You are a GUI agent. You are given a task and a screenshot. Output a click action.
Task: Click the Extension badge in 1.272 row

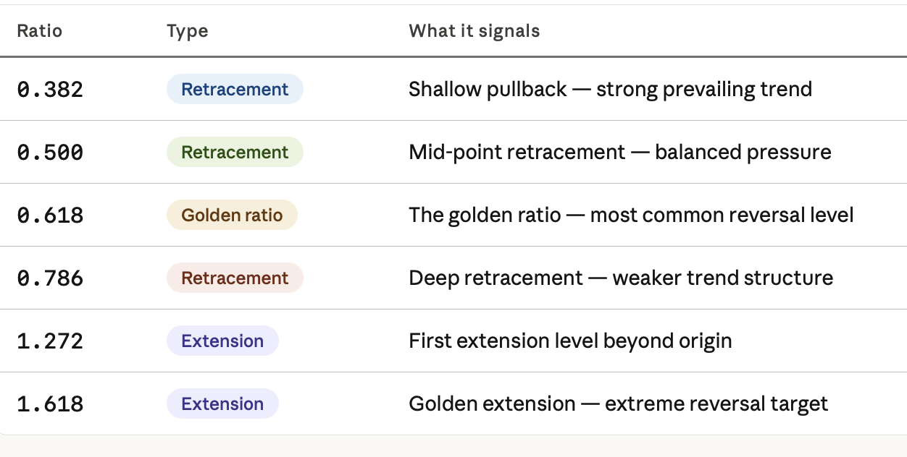[x=222, y=341]
